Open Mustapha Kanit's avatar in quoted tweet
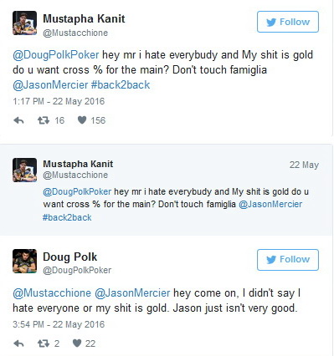The image size is (334, 356). click(x=24, y=170)
